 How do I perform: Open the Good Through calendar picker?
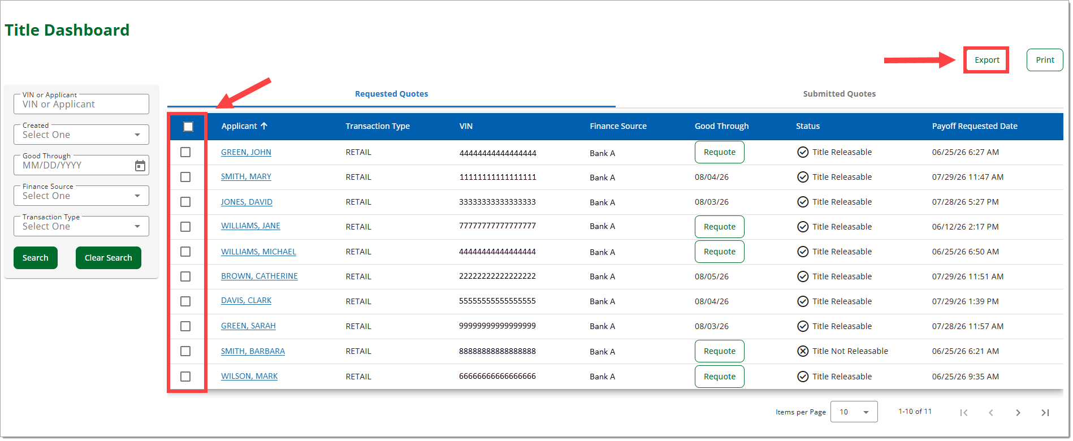click(x=140, y=166)
